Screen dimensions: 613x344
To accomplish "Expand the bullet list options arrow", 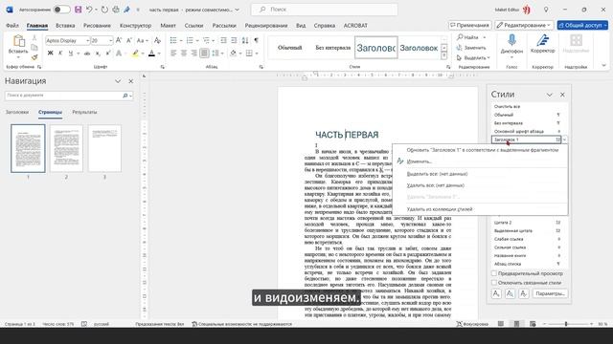I will (181, 40).
